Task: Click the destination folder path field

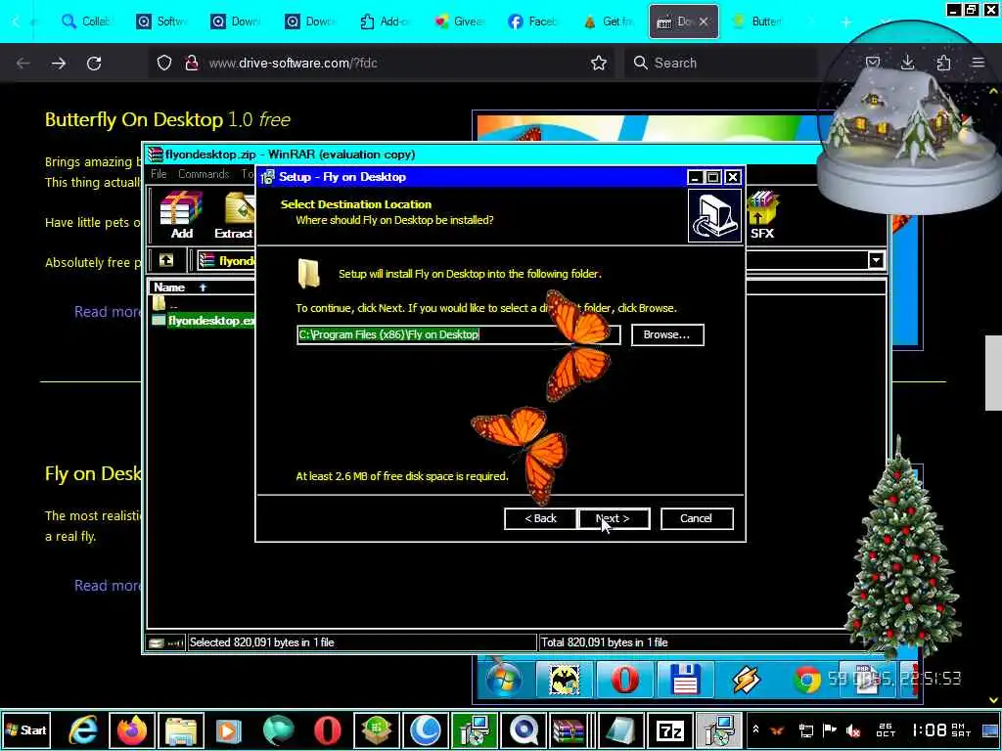Action: point(458,334)
